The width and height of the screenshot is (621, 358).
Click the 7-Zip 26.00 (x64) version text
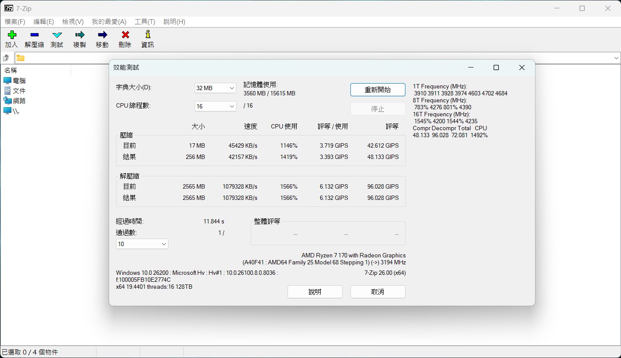(385, 273)
